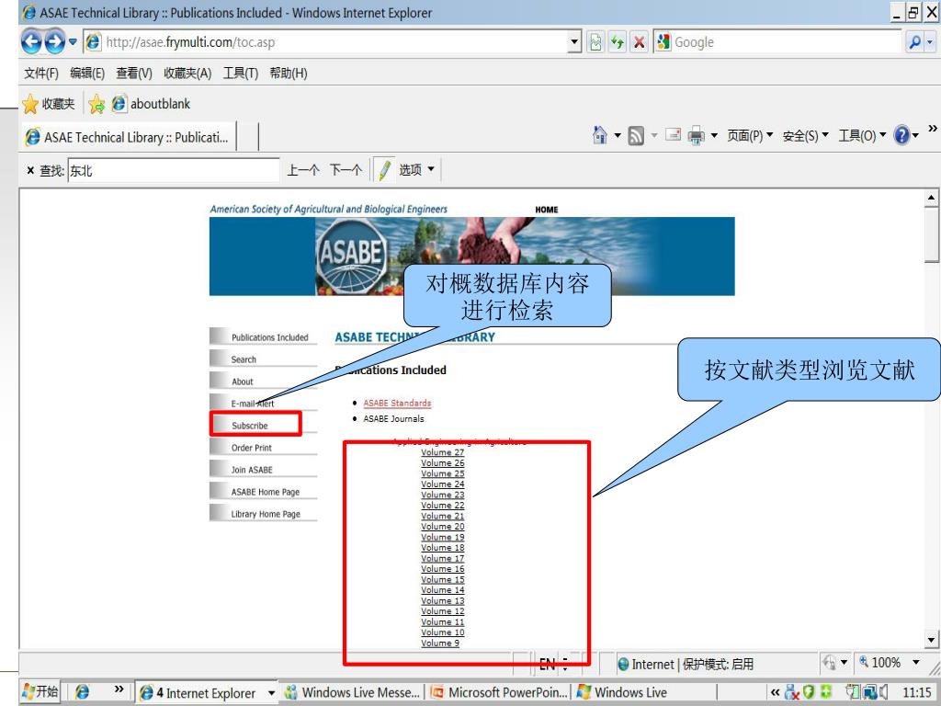
Task: Open the 收藏夹 favorites star button
Action: coord(49,104)
